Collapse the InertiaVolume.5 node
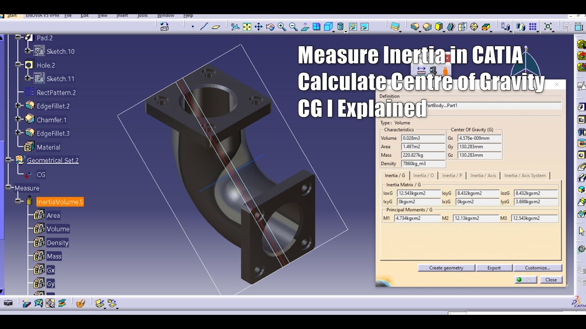The image size is (586, 329). point(18,201)
